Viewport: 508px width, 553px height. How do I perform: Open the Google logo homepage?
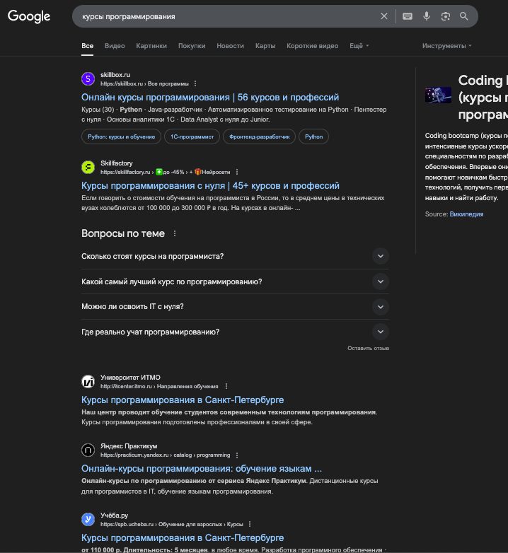click(x=29, y=16)
